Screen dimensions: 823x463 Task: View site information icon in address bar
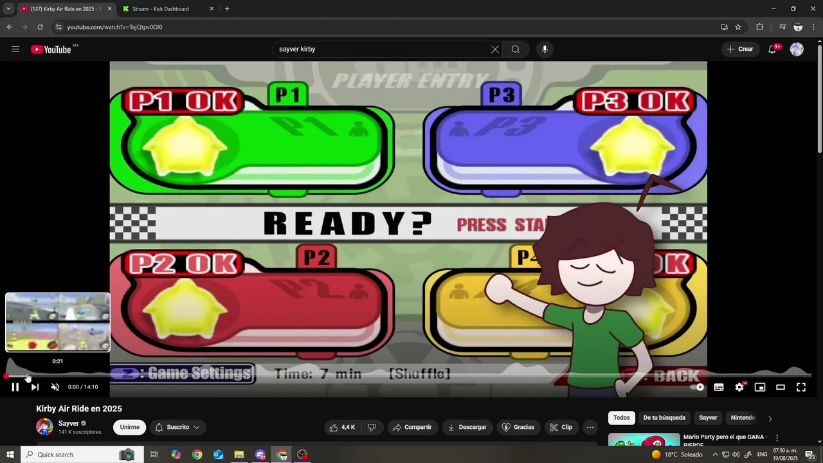(x=59, y=27)
